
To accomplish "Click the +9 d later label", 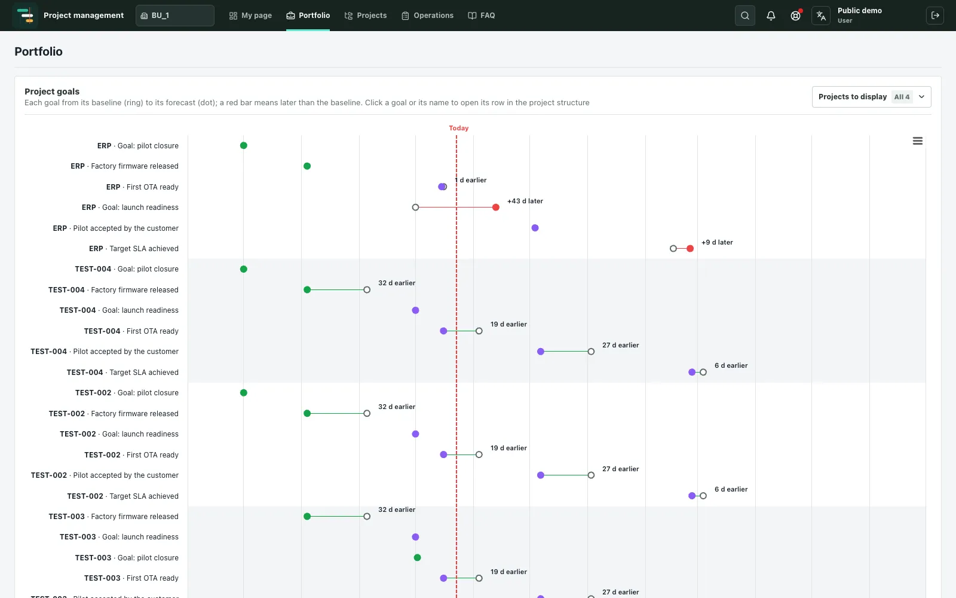I will [x=717, y=242].
